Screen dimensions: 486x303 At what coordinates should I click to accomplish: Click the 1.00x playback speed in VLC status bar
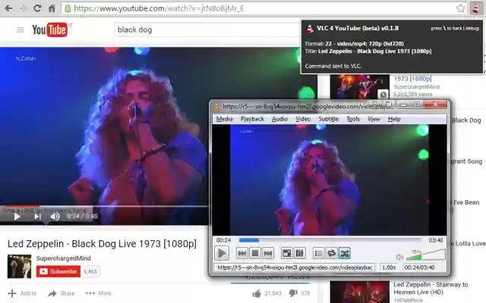click(x=389, y=267)
